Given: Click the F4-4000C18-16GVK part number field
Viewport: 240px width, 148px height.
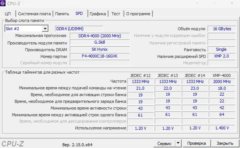Looking at the screenshot, I should (x=100, y=56).
